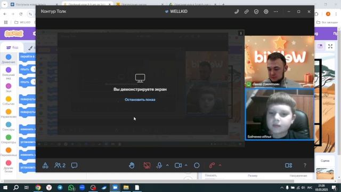
Task: Select Линар's video tile
Action: pyautogui.click(x=279, y=62)
